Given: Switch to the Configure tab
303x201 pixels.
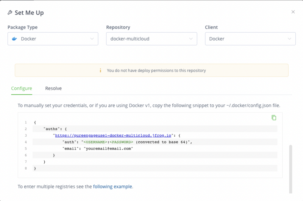Looking at the screenshot, I should 22,89.
